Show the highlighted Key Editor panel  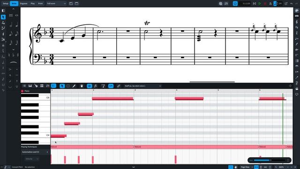[53, 86]
